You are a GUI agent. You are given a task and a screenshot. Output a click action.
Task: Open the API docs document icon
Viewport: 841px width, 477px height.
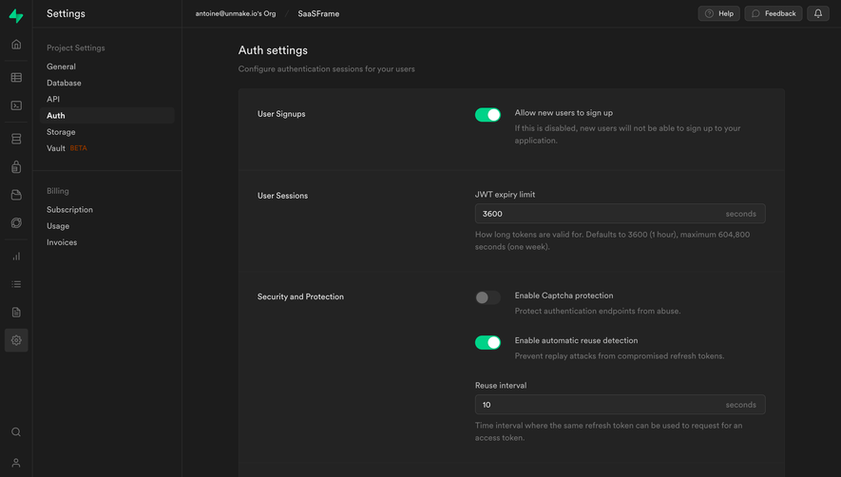pyautogui.click(x=16, y=313)
